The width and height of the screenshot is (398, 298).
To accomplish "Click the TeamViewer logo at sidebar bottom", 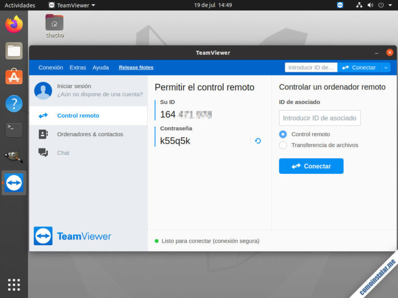I will click(73, 236).
